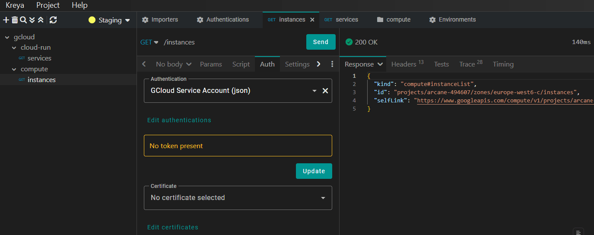Click the trash icon to delete selection
594x235 pixels.
(15, 20)
